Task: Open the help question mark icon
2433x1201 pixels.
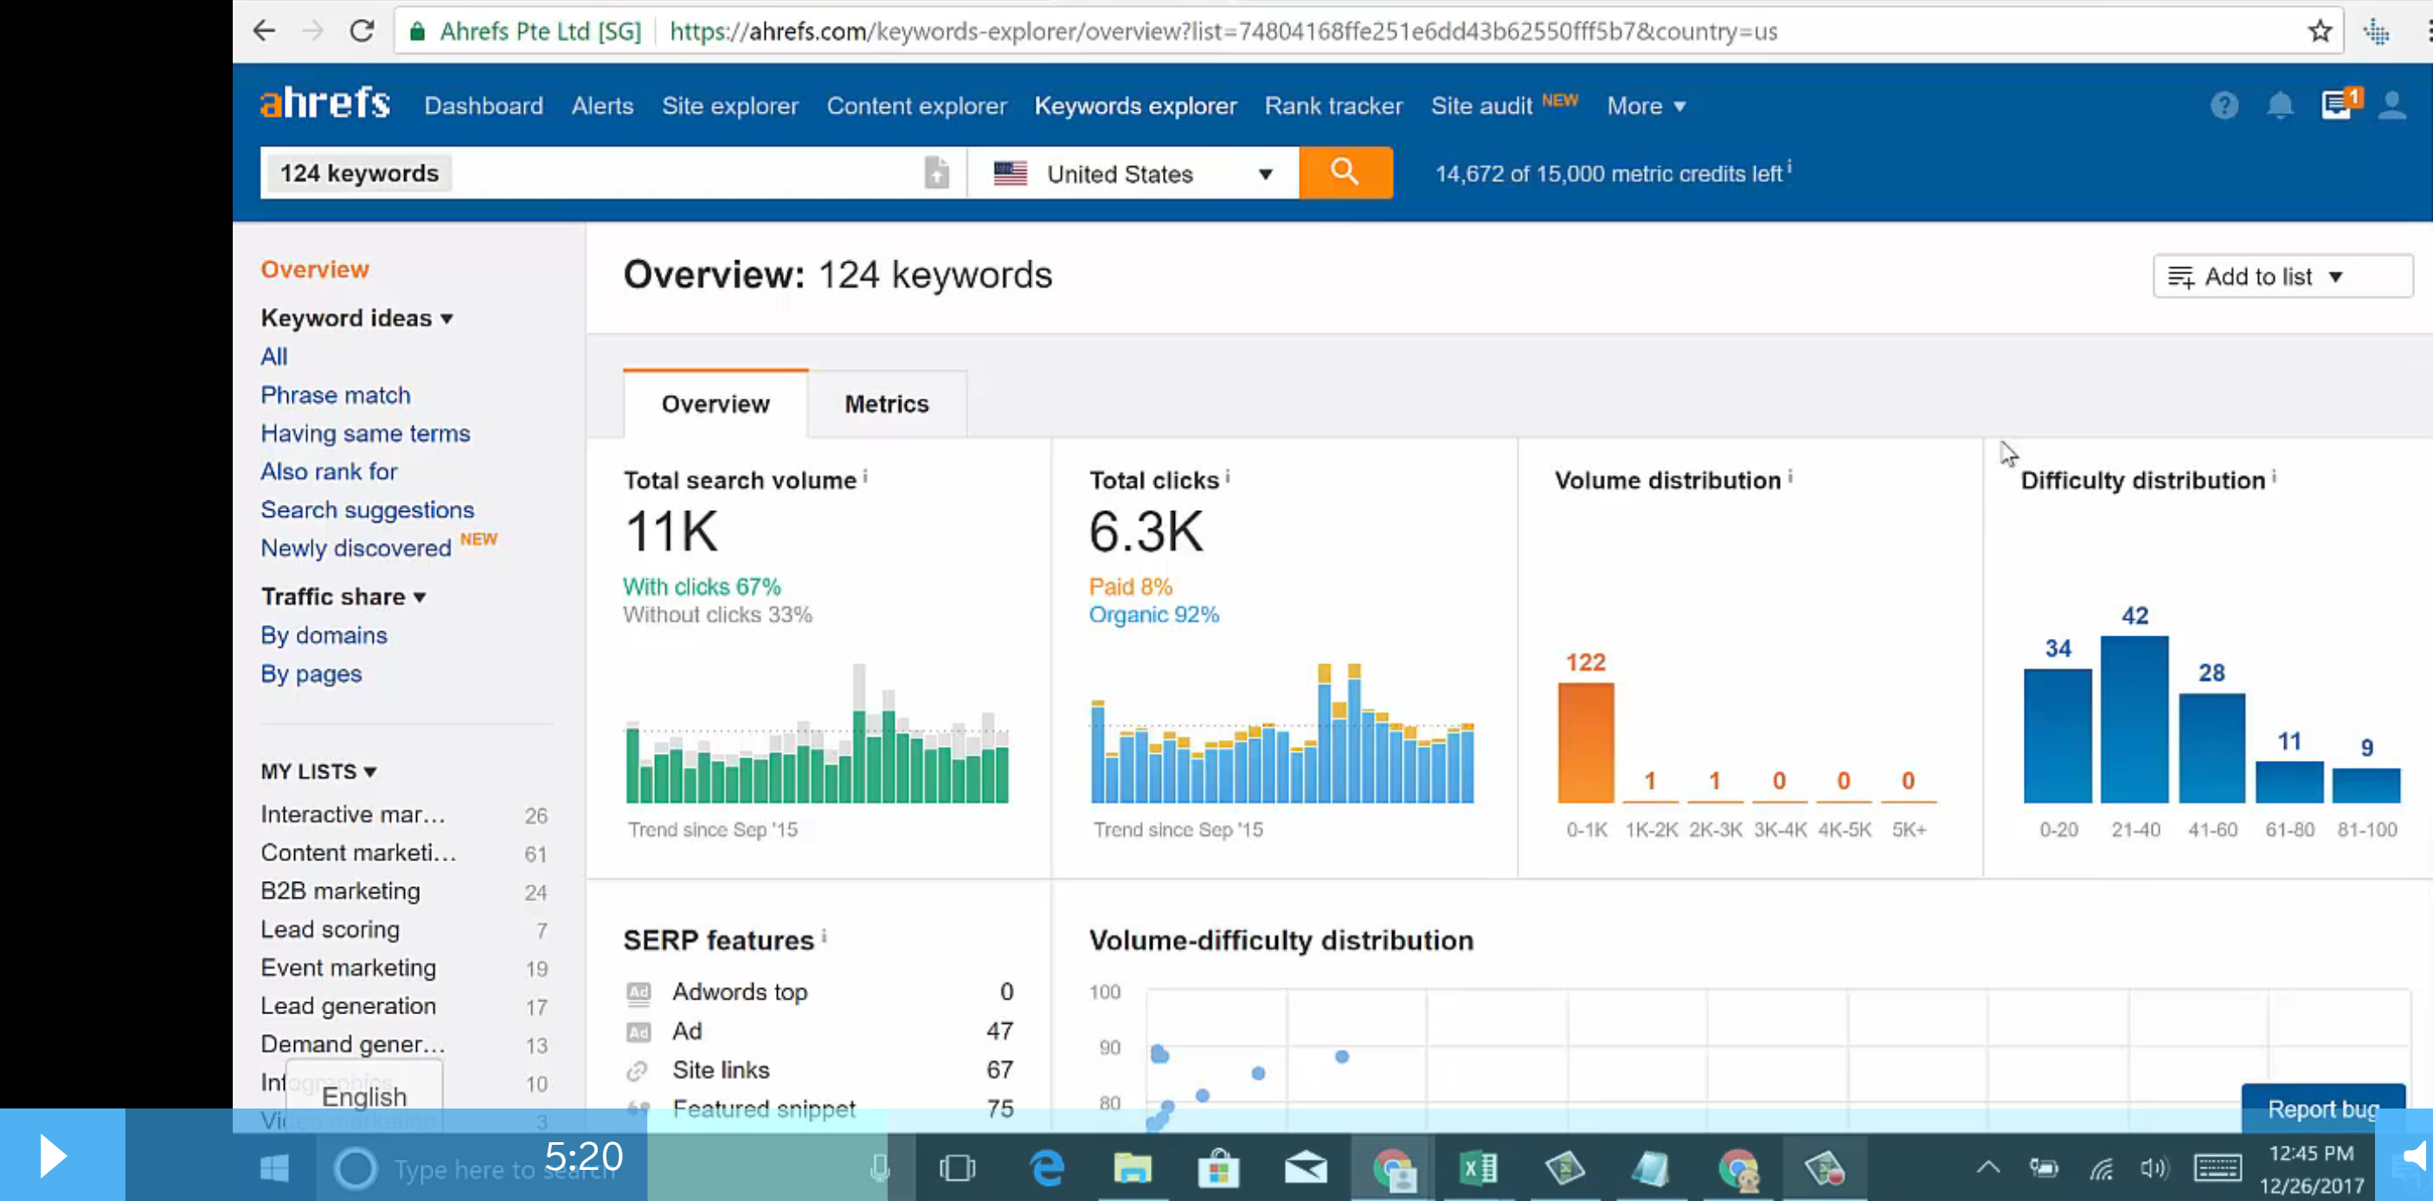Action: pos(2224,105)
